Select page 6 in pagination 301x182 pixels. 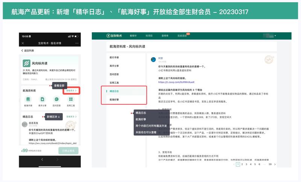[x=259, y=164]
